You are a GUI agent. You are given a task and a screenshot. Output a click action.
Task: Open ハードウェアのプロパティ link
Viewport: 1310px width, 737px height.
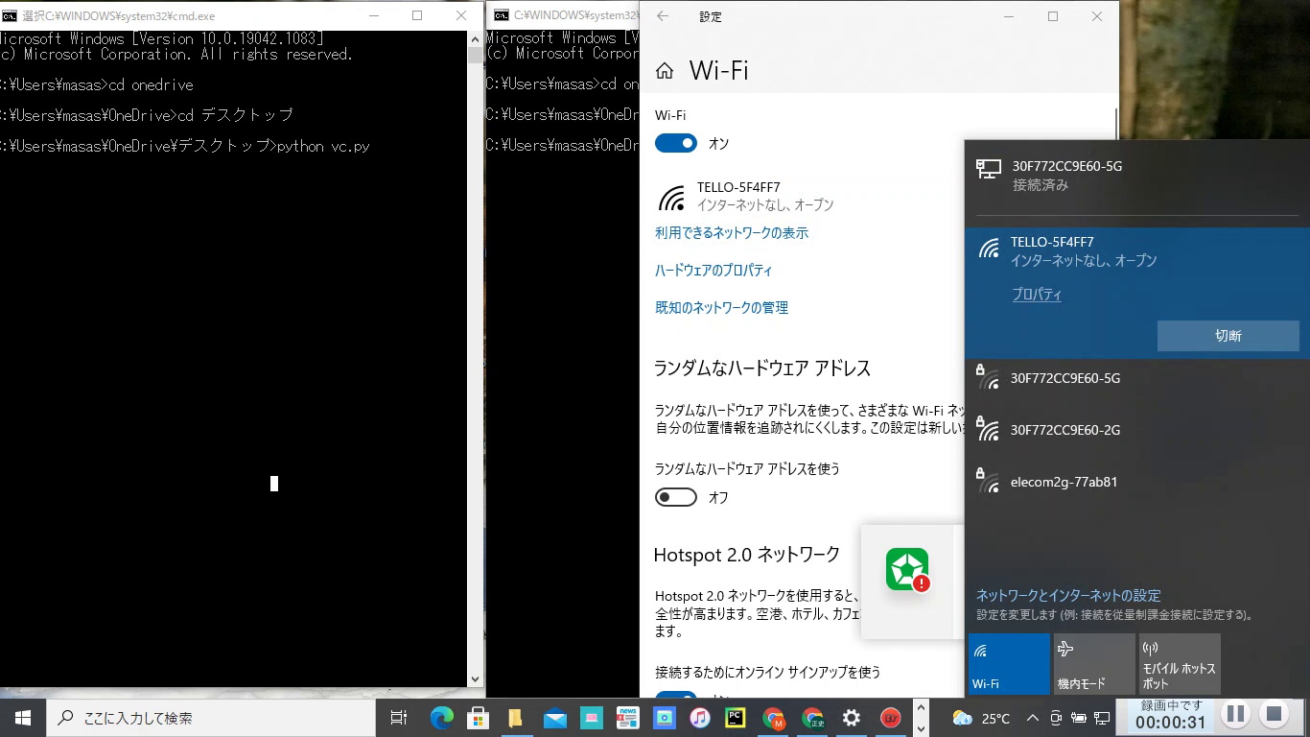pos(713,271)
